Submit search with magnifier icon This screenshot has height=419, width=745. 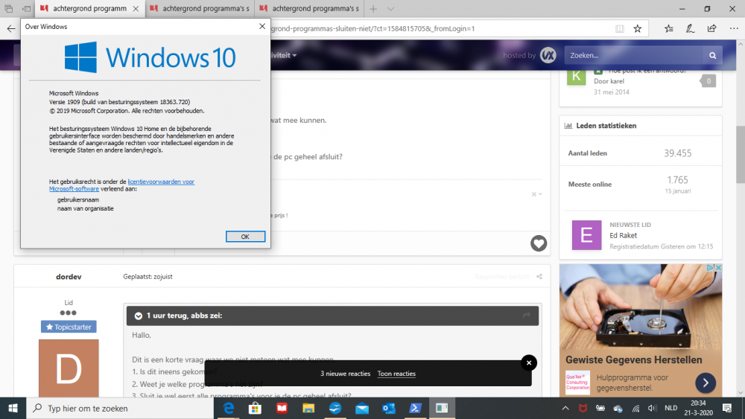(713, 56)
